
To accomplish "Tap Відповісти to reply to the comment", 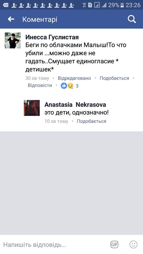I will click(40, 85).
